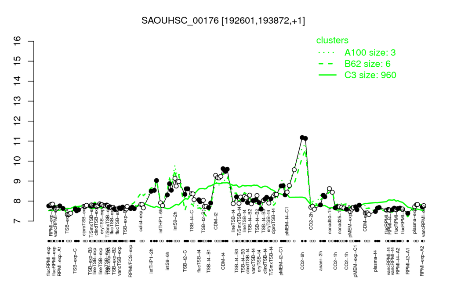Click x-axis label 'intS9-6h'
Viewport: 450px width, 281px height.
coord(167,261)
